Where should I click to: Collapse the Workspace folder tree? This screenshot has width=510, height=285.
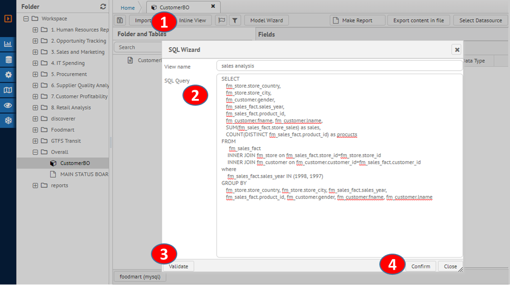coord(26,19)
